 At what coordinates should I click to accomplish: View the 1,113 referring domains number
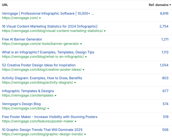pos(165,52)
